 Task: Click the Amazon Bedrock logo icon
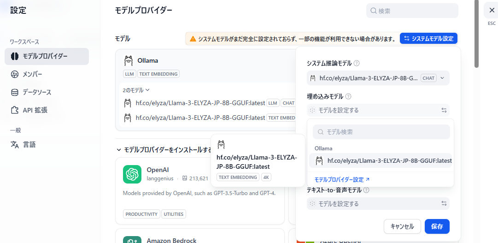132,239
